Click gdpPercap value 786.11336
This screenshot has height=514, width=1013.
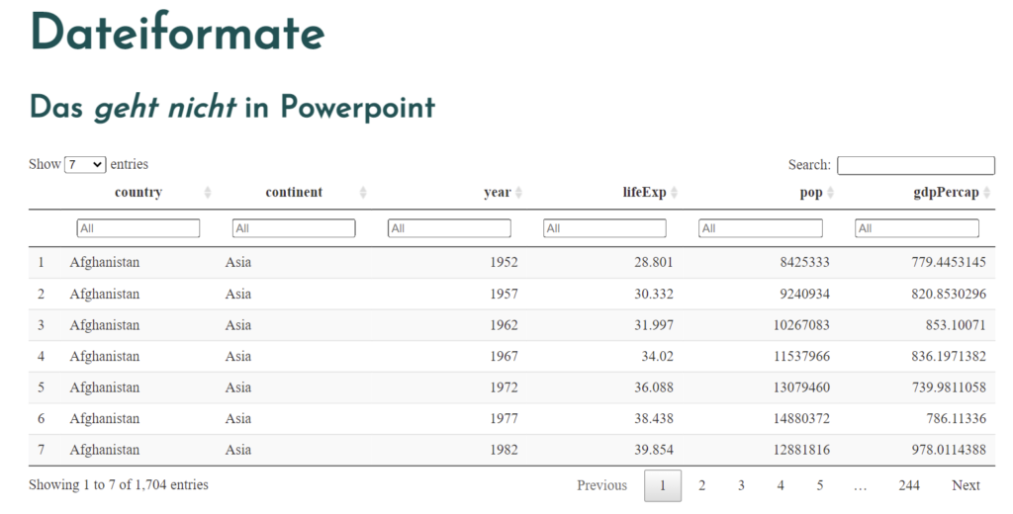point(956,418)
